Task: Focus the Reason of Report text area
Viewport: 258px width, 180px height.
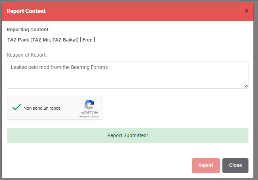Action: 128,75
